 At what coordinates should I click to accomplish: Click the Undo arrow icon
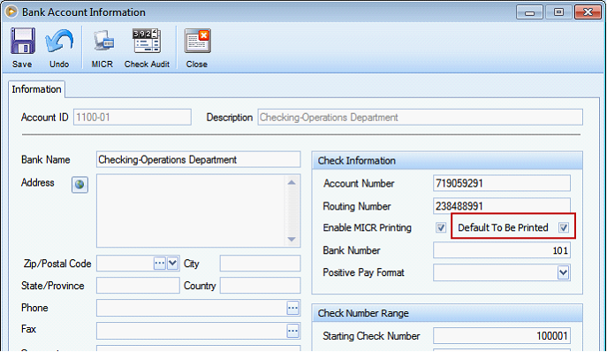point(59,41)
